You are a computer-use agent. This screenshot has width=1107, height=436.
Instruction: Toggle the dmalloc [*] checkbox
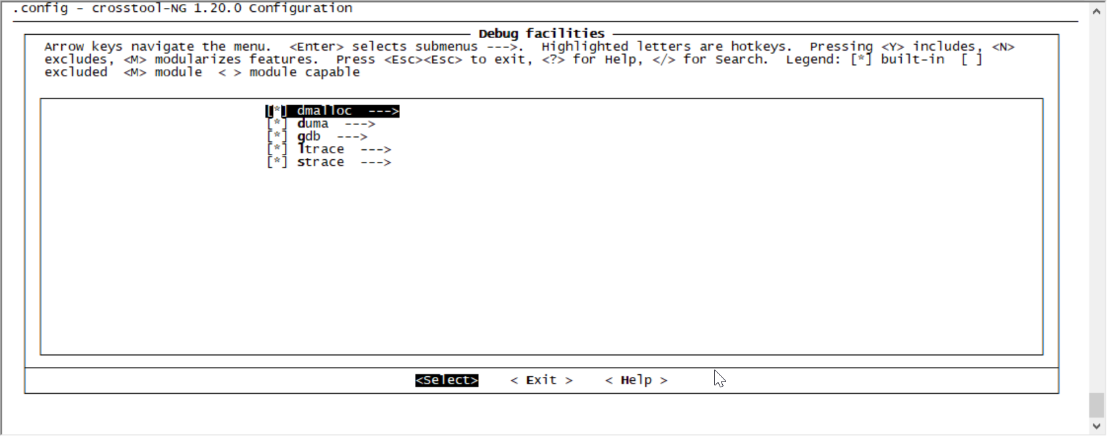click(277, 111)
